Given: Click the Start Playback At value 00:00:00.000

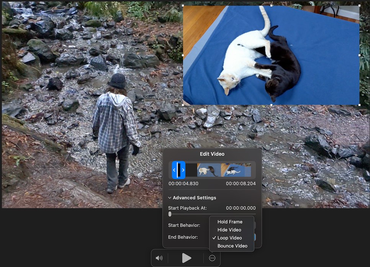Looking at the screenshot, I should 241,208.
